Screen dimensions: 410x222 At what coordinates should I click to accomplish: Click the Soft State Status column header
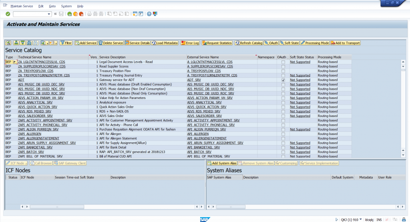tap(303, 57)
